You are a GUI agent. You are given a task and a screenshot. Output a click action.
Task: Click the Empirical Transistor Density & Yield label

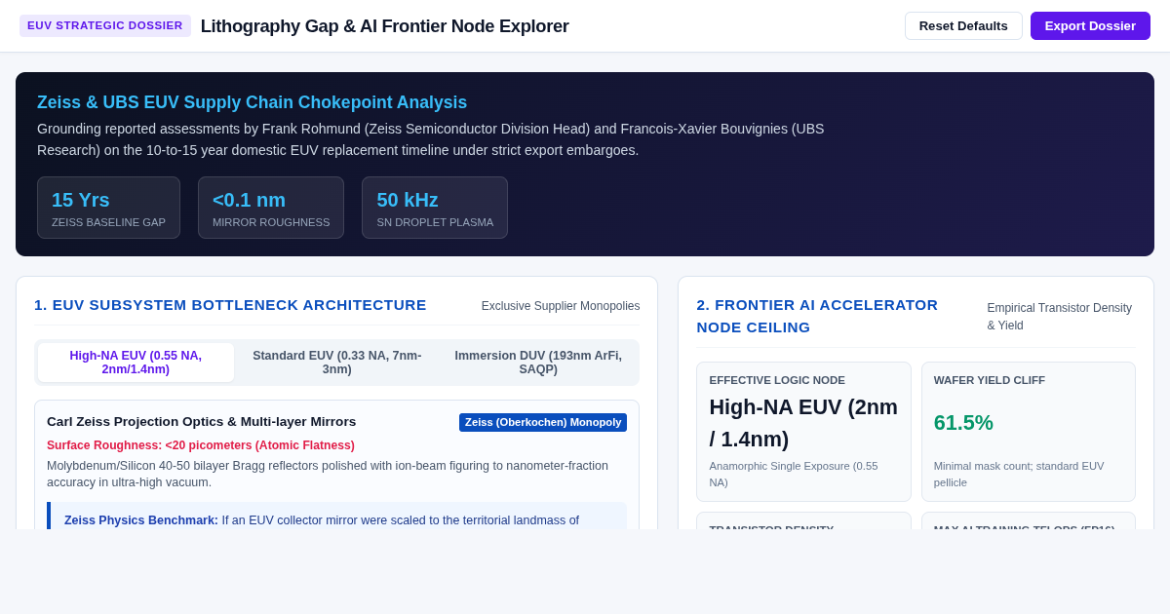click(1060, 317)
